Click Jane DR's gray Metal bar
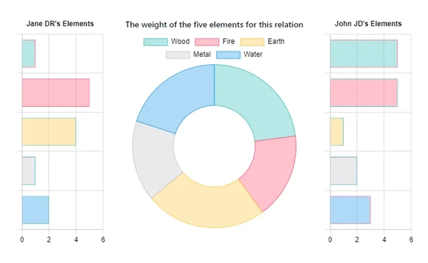428x263 pixels. tap(29, 171)
